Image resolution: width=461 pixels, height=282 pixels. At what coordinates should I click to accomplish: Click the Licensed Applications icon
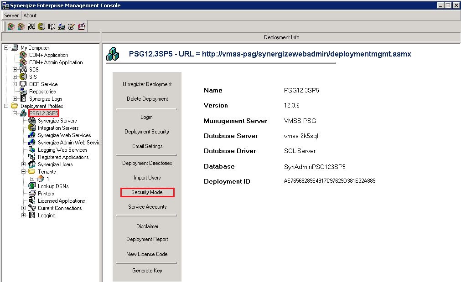click(32, 200)
